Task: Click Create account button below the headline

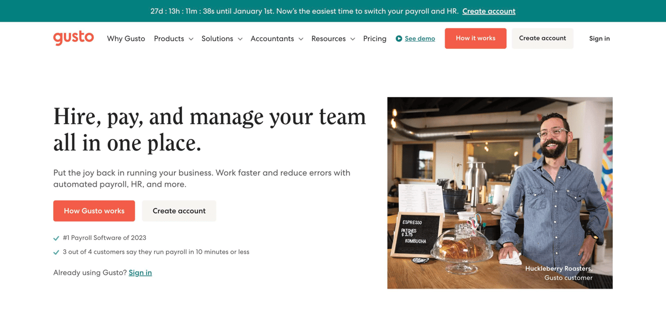Action: [179, 211]
